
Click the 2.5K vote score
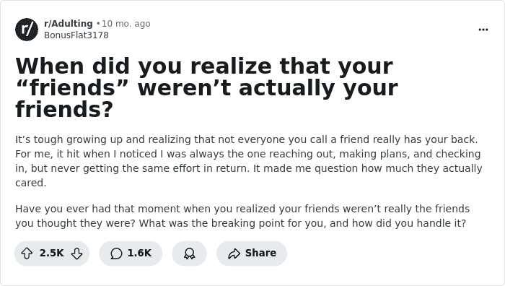(51, 253)
